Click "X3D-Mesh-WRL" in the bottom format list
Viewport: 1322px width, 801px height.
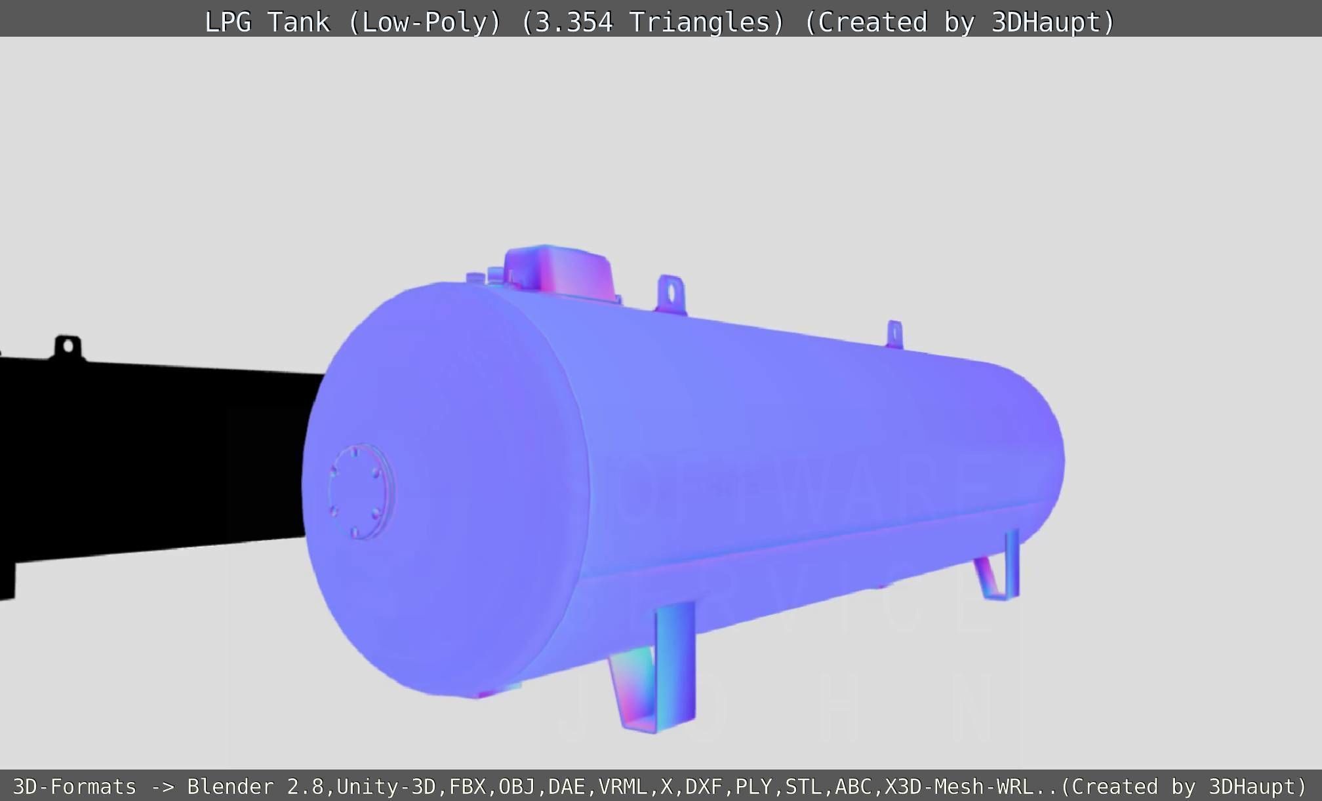pos(959,787)
